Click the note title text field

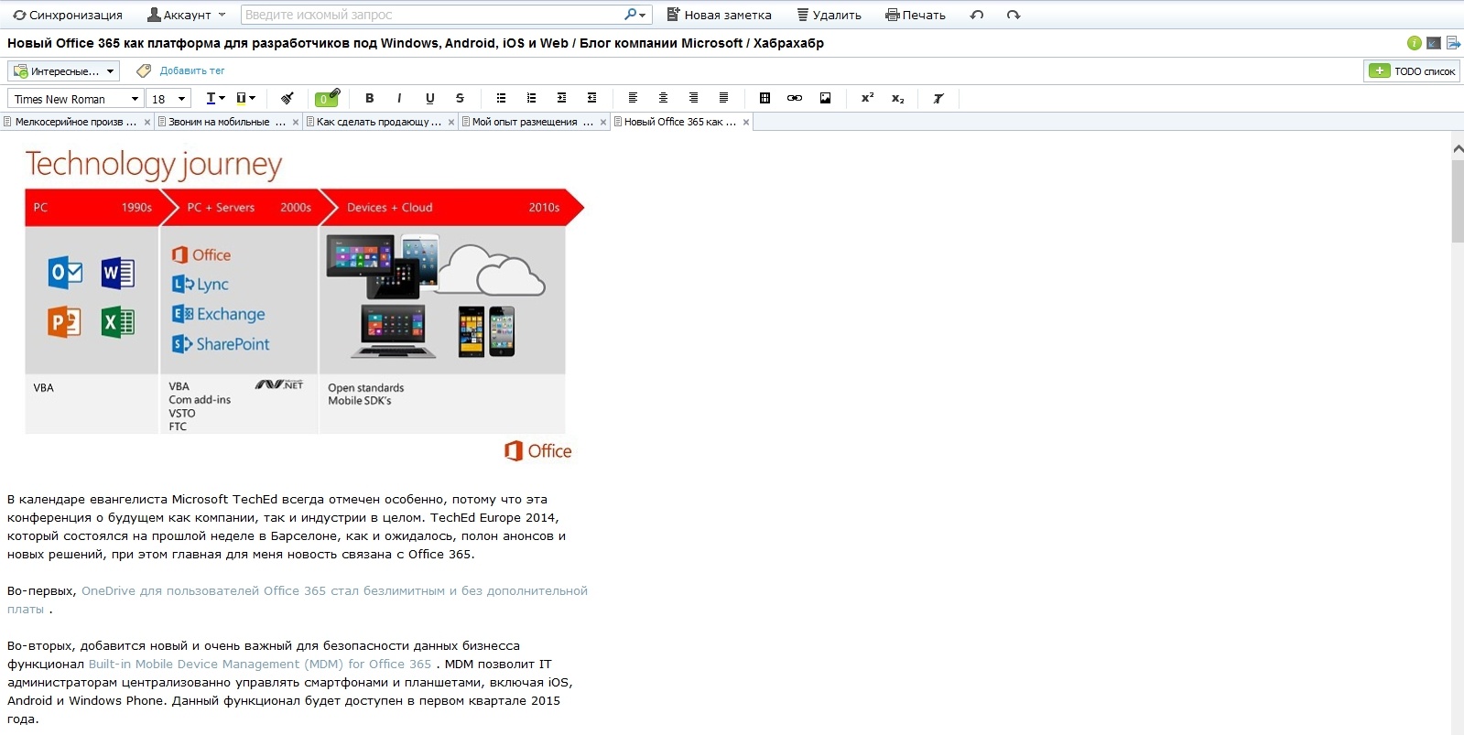[416, 43]
